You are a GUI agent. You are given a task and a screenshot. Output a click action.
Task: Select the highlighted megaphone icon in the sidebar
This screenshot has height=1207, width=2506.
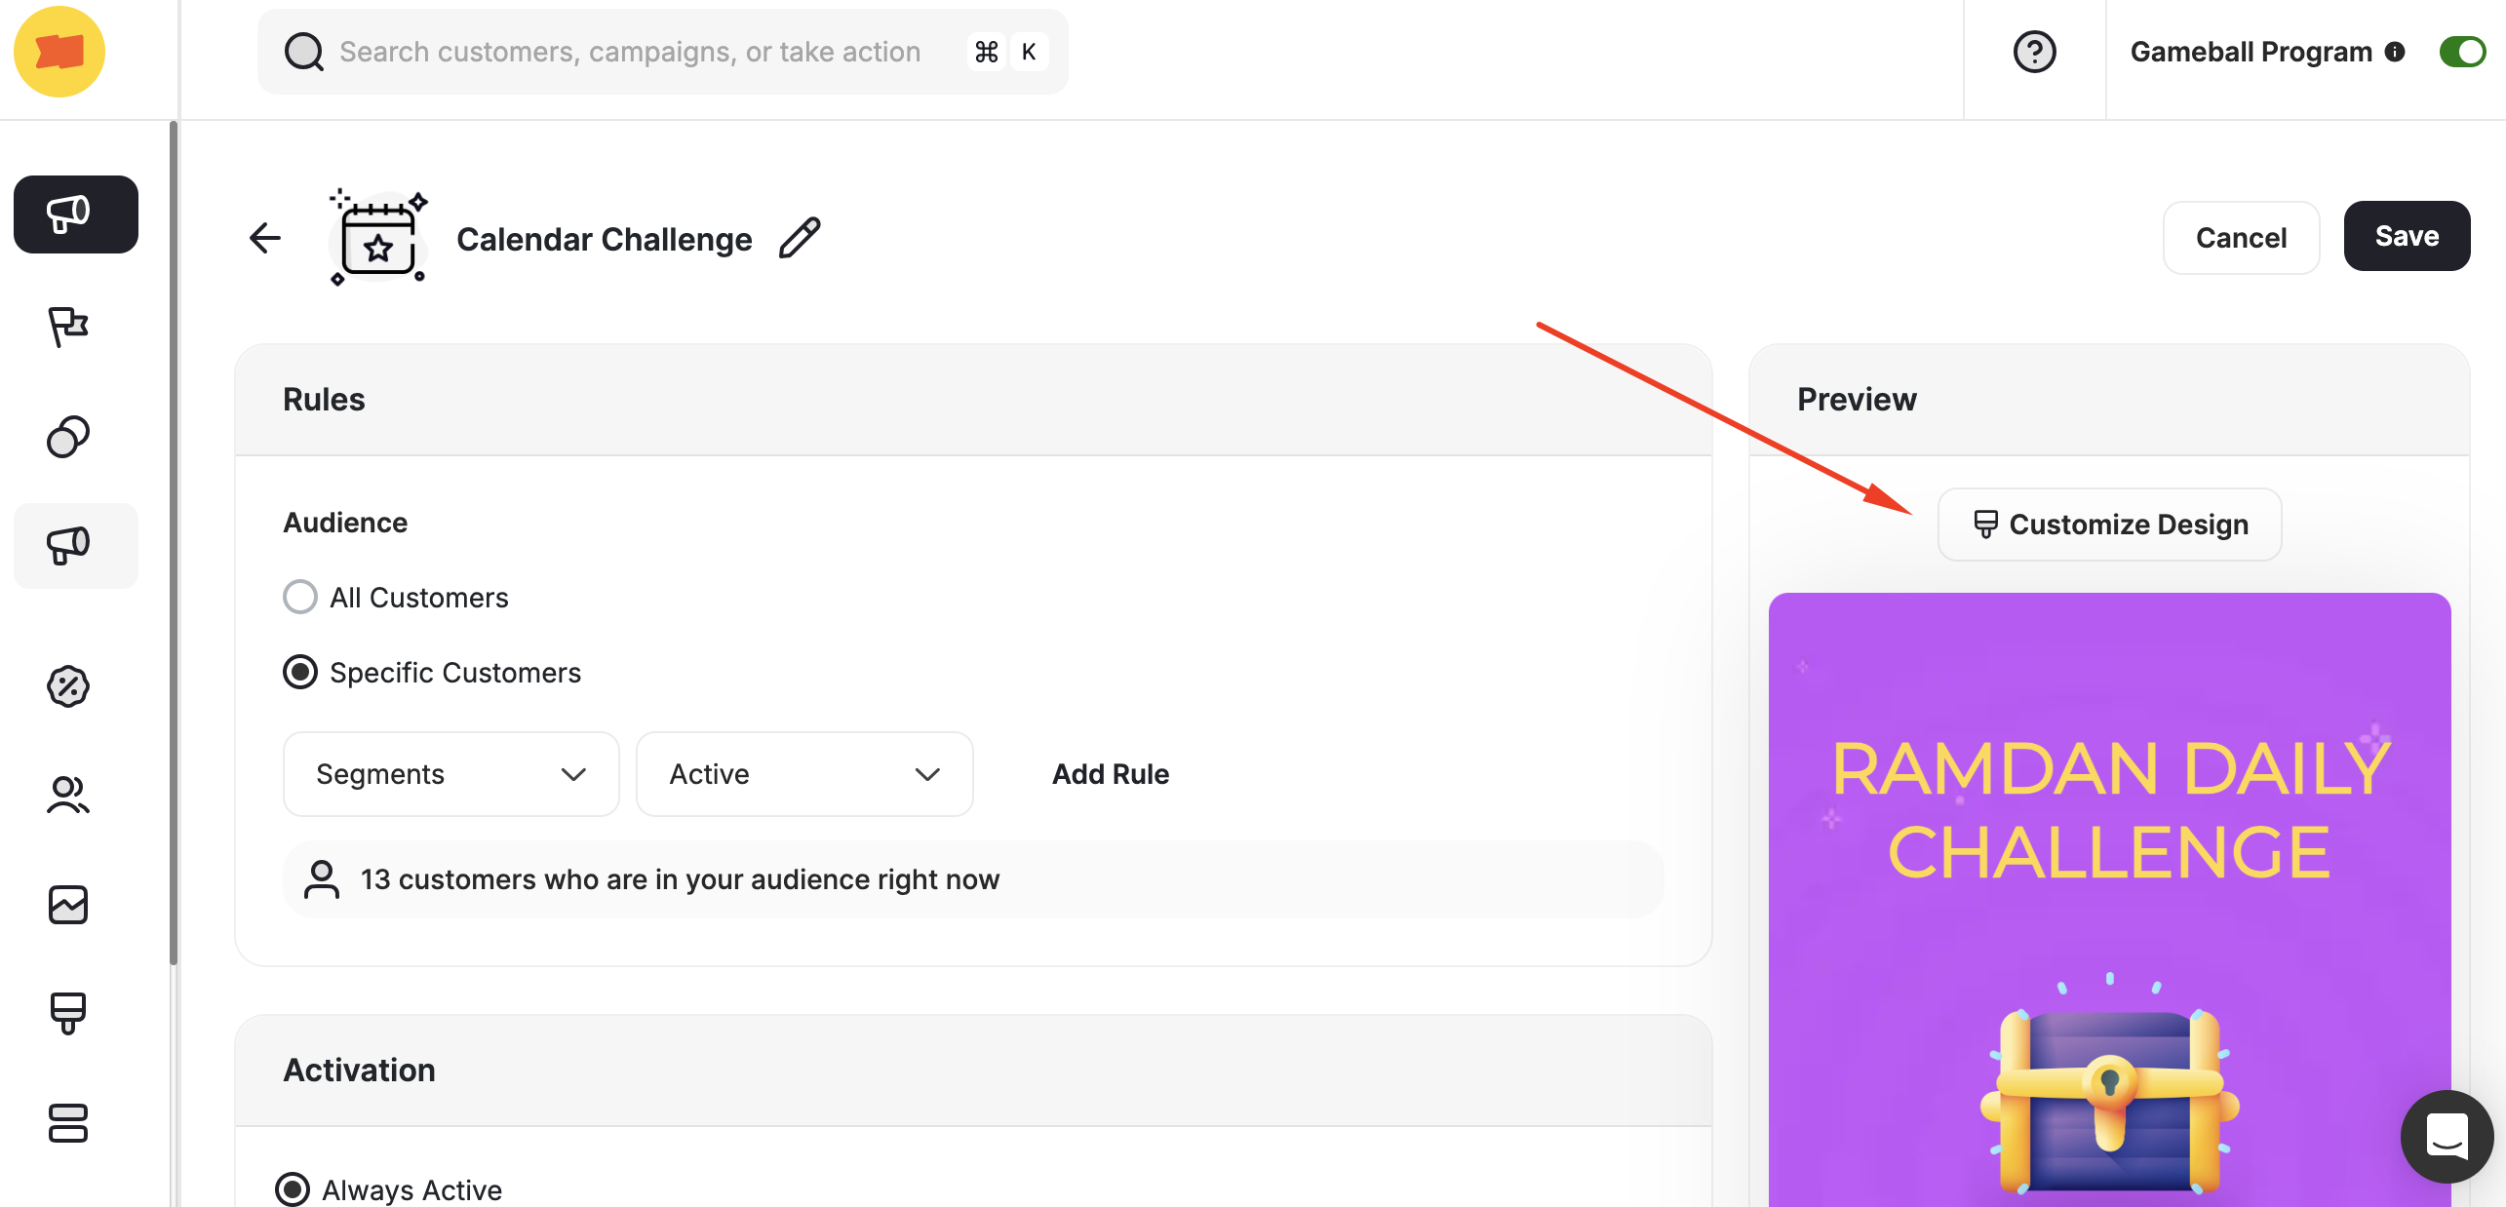click(x=76, y=546)
